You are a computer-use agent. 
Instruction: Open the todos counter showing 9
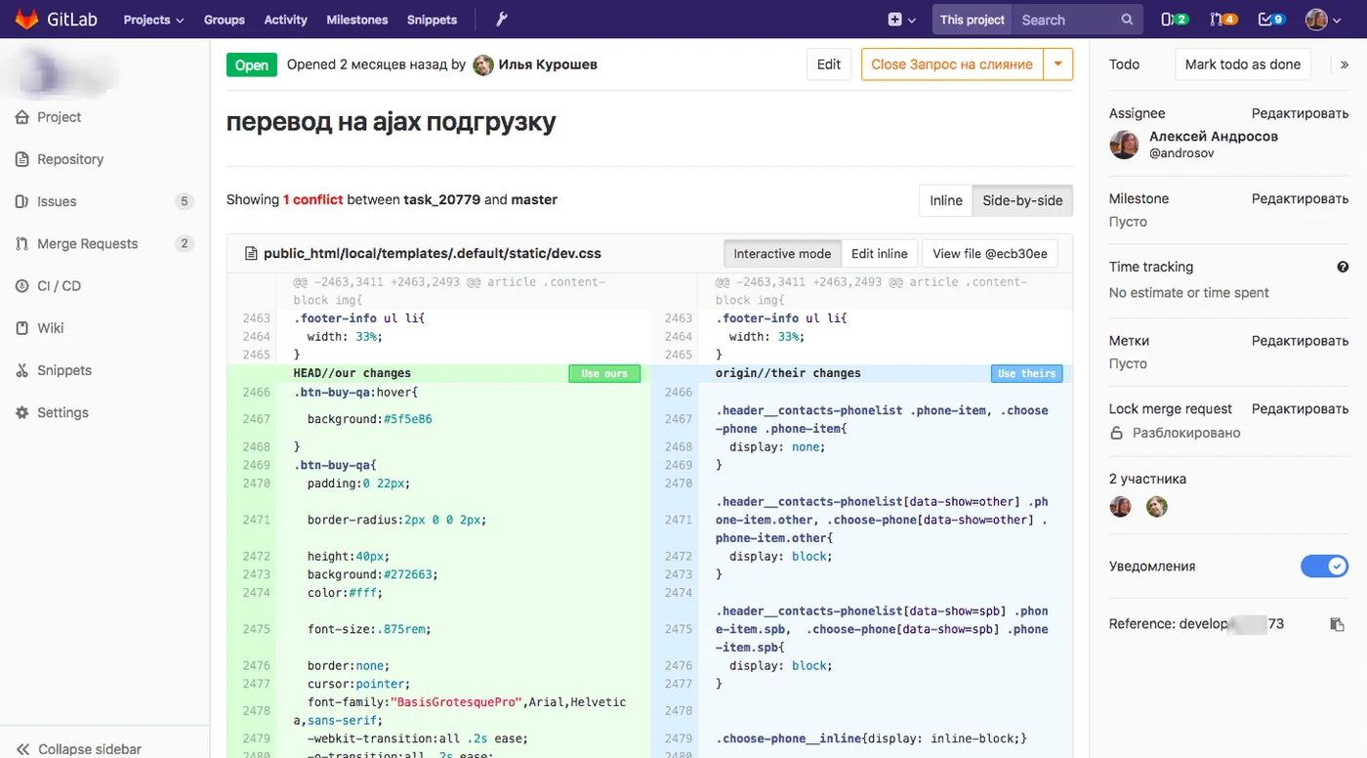[1271, 20]
